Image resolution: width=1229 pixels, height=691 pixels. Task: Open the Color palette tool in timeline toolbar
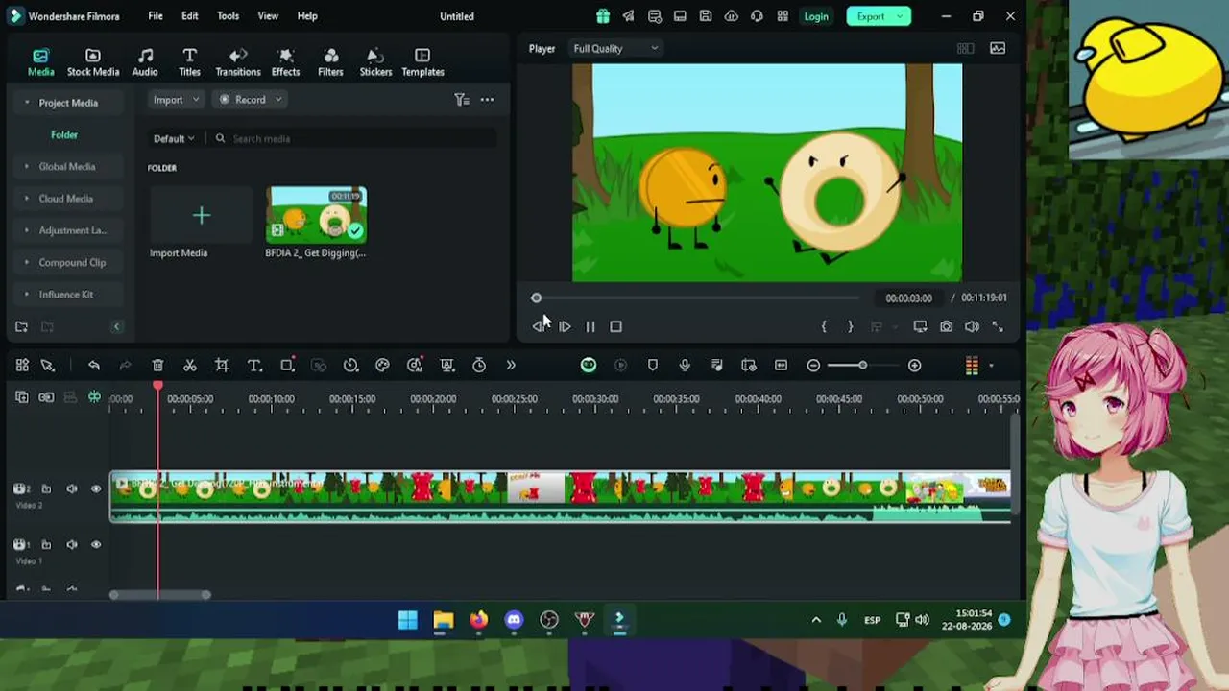click(x=382, y=366)
